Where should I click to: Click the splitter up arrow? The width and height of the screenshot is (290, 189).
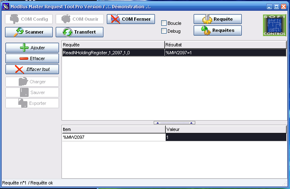pos(157,123)
